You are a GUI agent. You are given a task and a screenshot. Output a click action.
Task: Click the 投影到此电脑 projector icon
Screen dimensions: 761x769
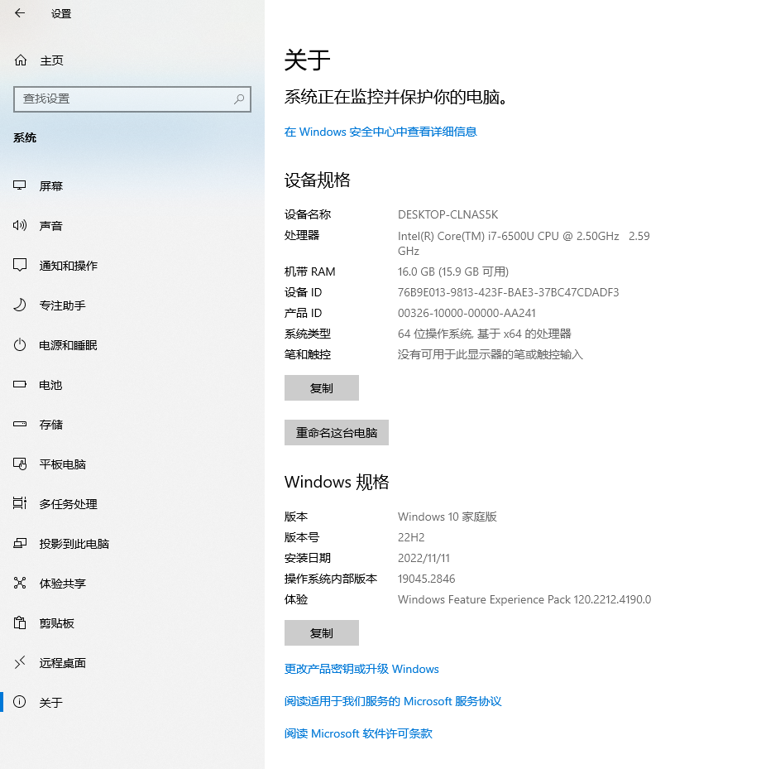pos(20,543)
